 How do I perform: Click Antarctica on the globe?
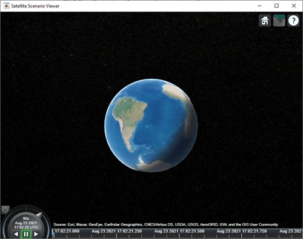[153, 165]
